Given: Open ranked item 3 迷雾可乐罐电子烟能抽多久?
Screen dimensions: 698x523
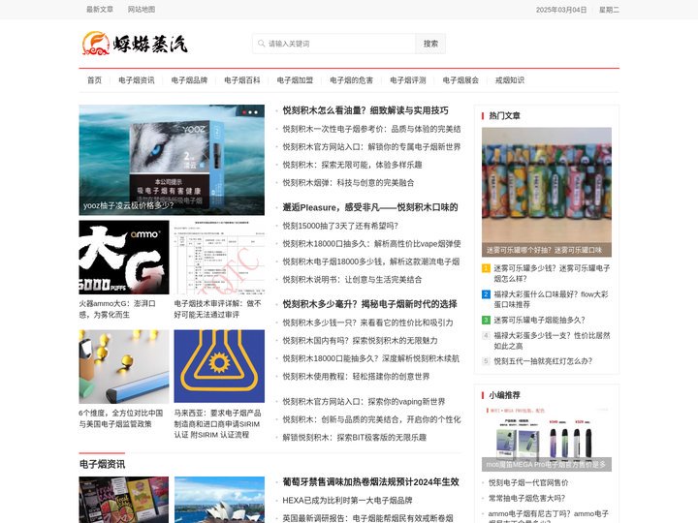Looking at the screenshot, I should 540,320.
